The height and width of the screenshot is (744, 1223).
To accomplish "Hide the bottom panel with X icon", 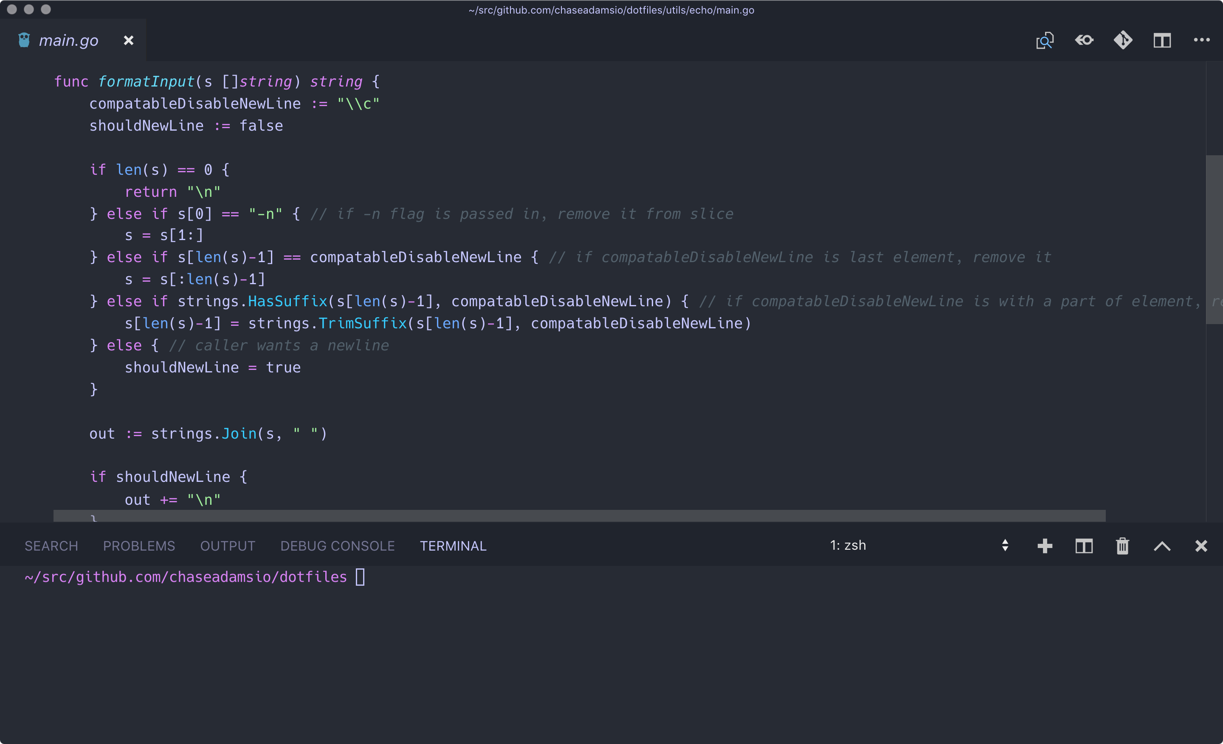I will click(1201, 546).
